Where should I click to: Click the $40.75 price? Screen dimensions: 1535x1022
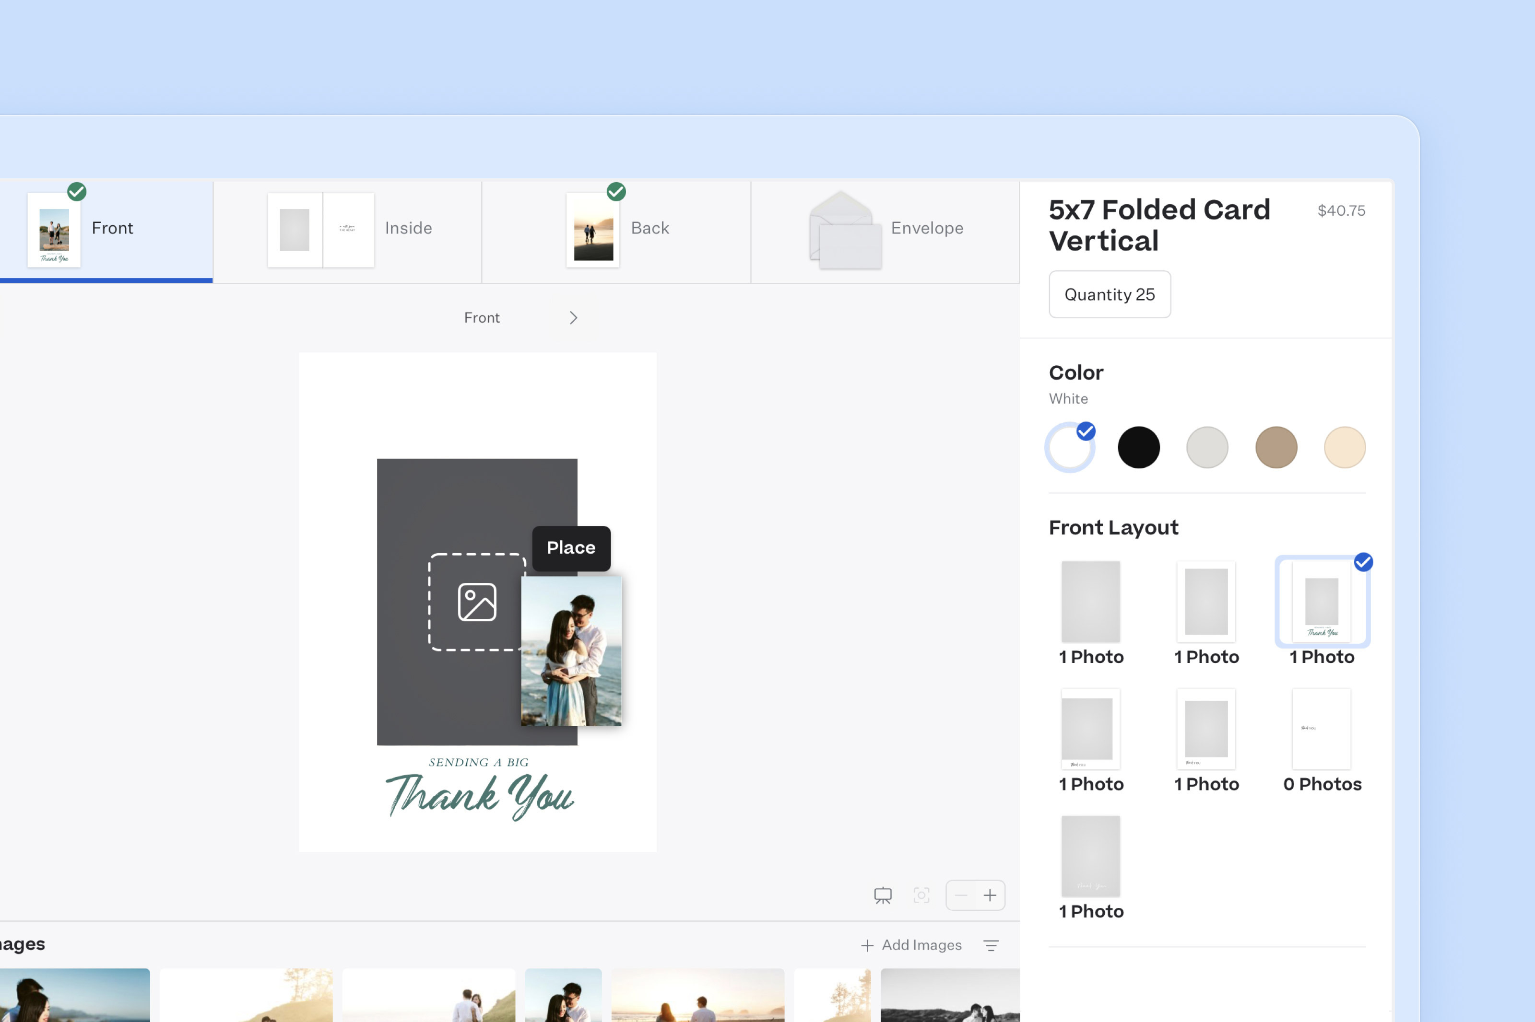tap(1341, 210)
